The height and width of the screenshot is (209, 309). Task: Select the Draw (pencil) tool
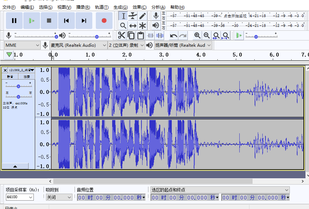142,16
